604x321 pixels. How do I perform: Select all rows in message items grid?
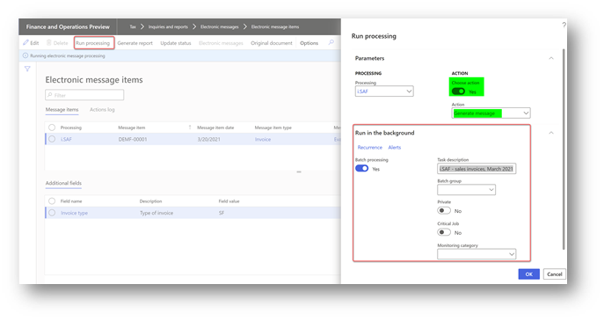coord(52,128)
